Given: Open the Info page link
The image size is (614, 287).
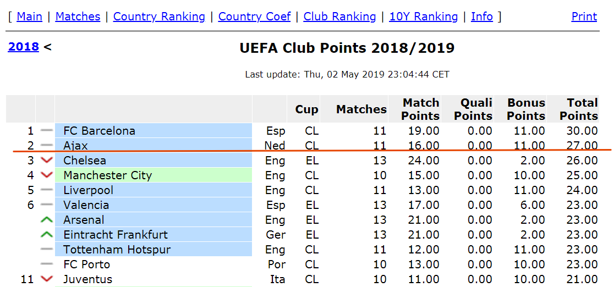Looking at the screenshot, I should coord(481,16).
